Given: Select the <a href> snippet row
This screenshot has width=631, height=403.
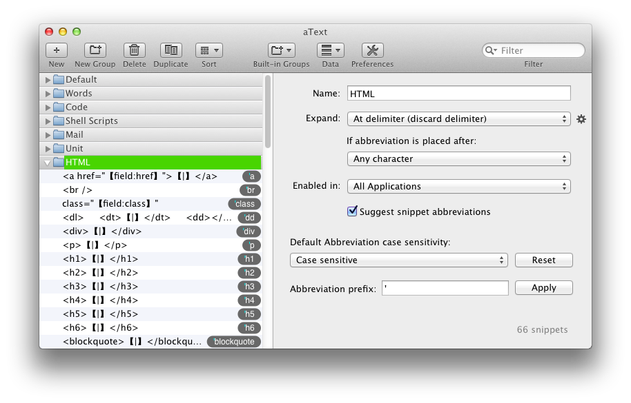Looking at the screenshot, I should tap(151, 176).
